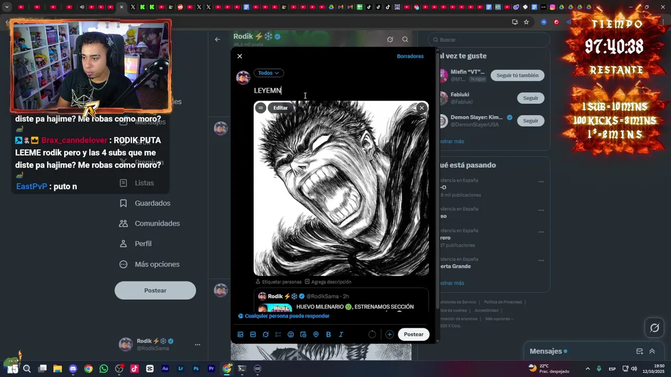Add another post to thread
671x377 pixels.
tap(389, 335)
